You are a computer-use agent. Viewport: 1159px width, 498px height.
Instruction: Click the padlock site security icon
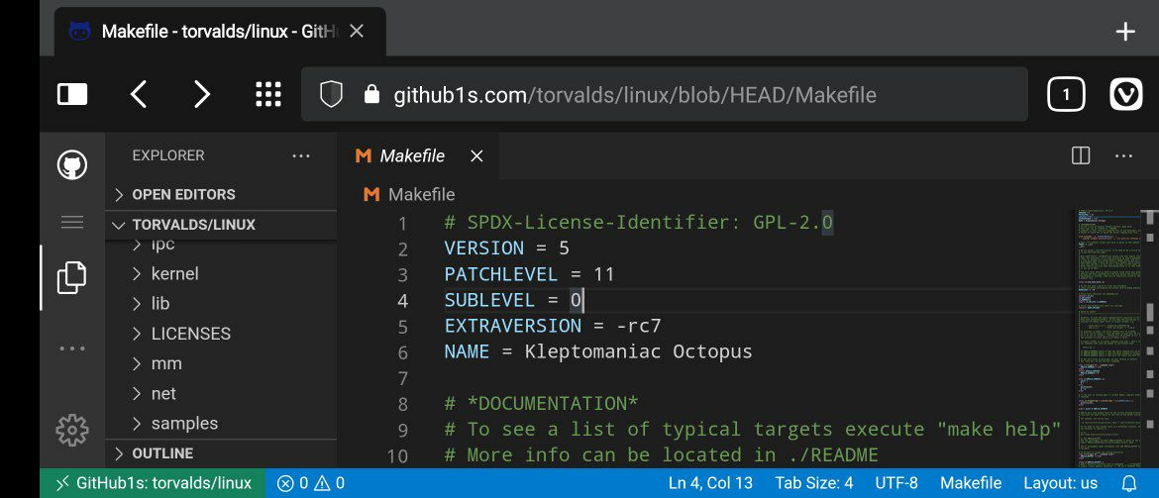[x=371, y=95]
